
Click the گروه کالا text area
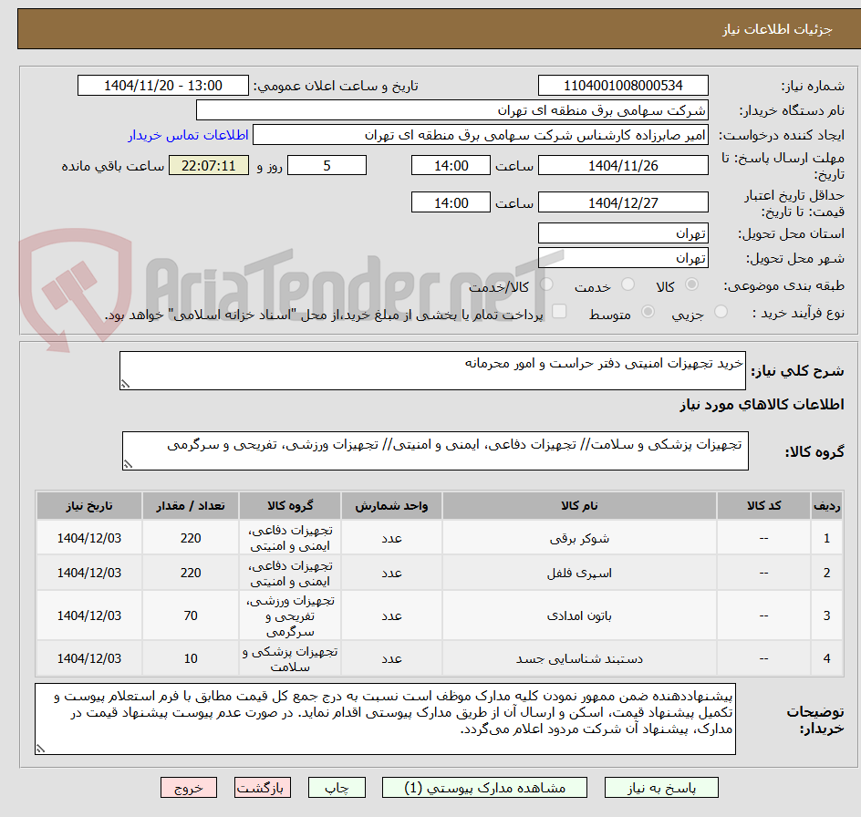(x=435, y=450)
